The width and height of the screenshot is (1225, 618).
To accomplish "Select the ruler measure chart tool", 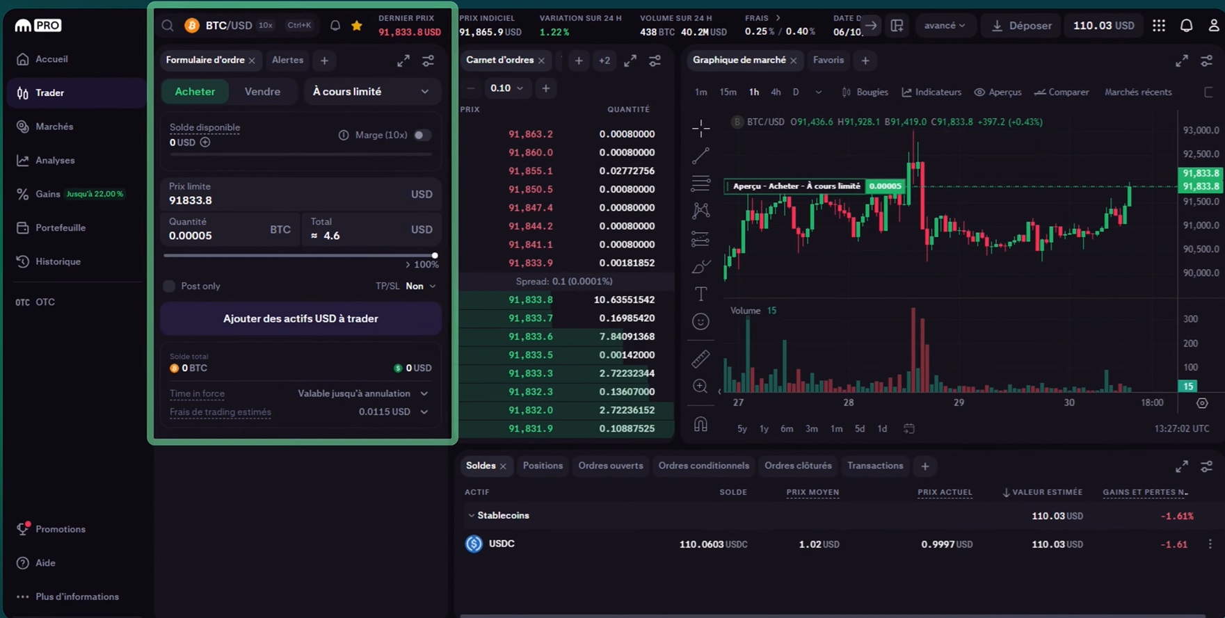I will coord(700,359).
